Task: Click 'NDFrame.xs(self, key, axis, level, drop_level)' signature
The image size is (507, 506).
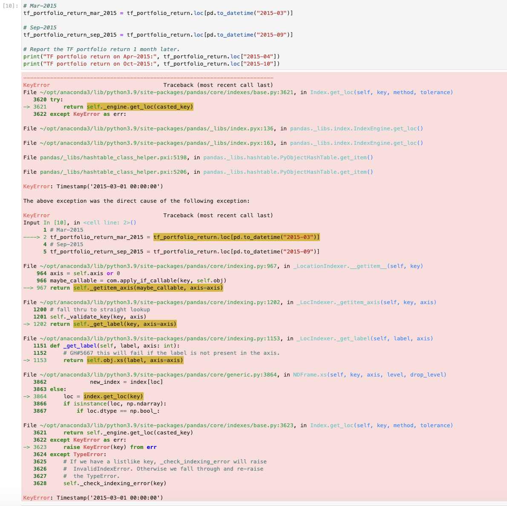Action: [369, 375]
